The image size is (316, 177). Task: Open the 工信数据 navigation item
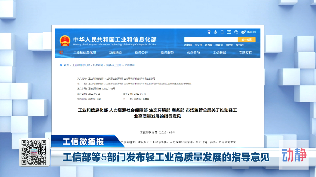(x=219, y=53)
